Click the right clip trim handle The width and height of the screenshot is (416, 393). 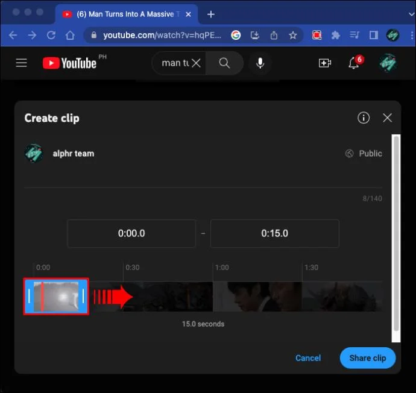[83, 296]
